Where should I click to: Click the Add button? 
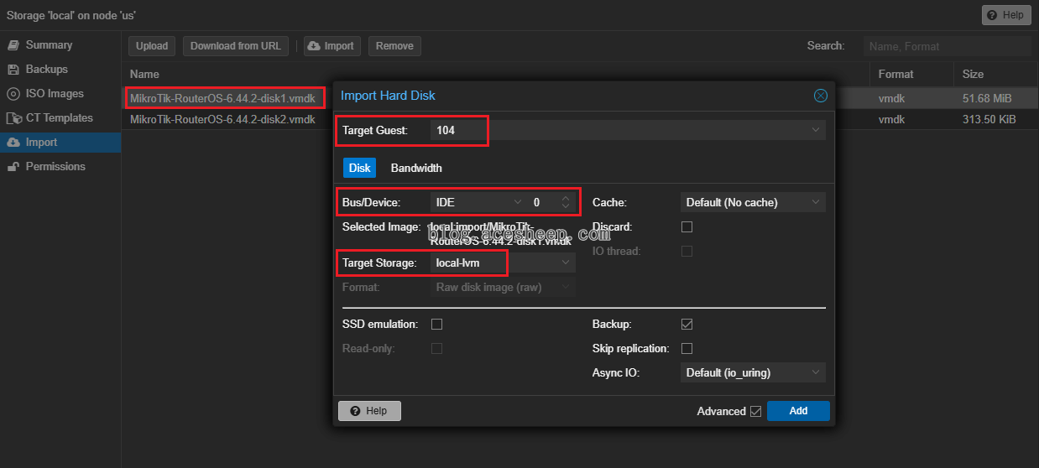click(798, 411)
